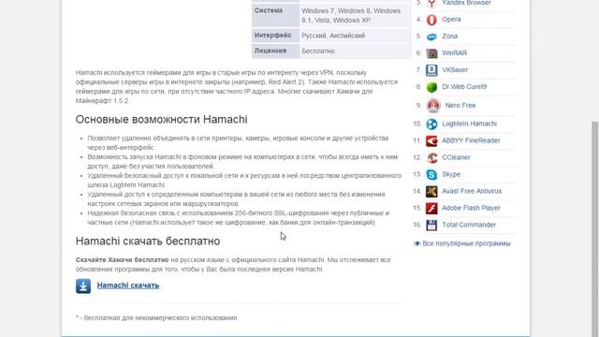Click bullet starting 'Возможность запуска Hamachi'
Image resolution: width=599 pixels, height=337 pixels.
click(x=242, y=161)
